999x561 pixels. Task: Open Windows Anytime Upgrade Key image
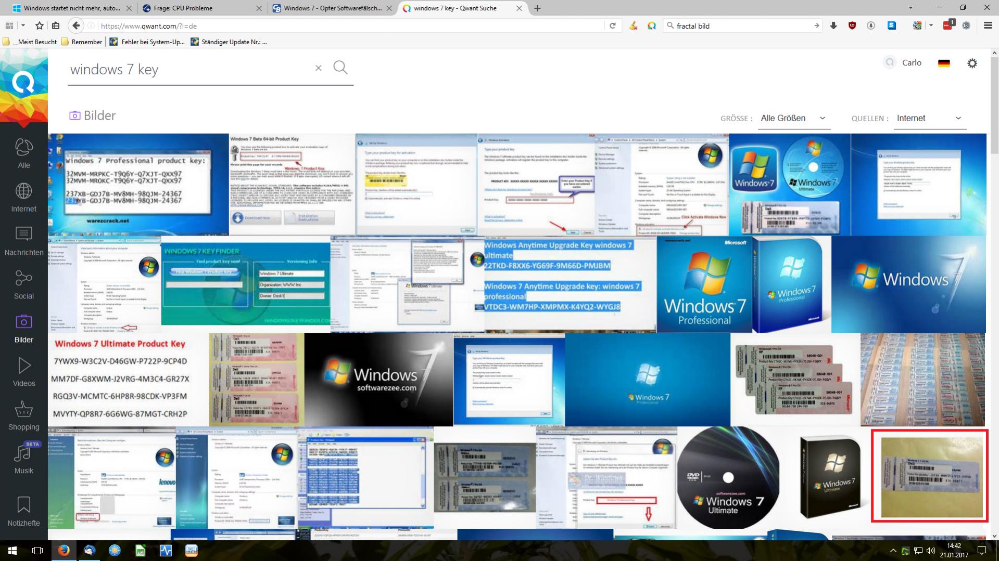570,284
